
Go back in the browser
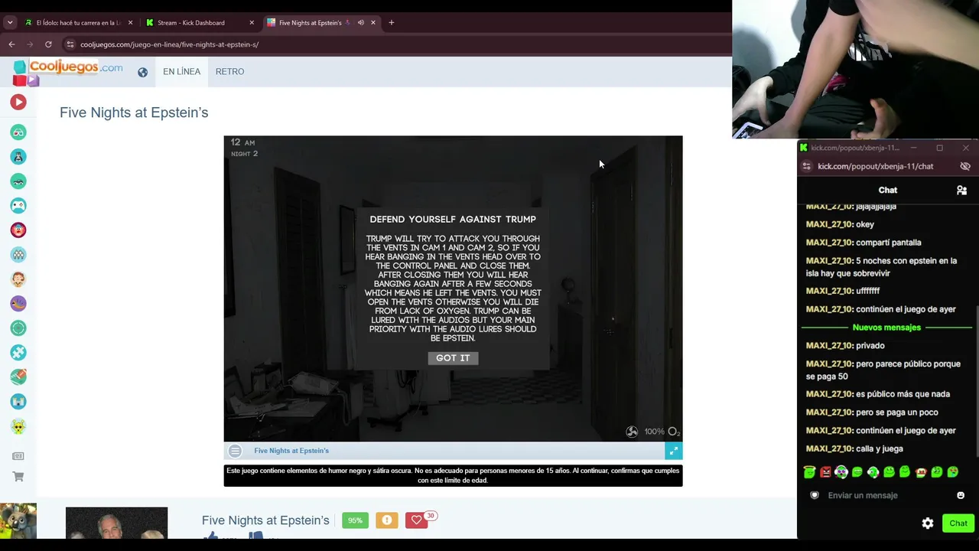pos(11,44)
